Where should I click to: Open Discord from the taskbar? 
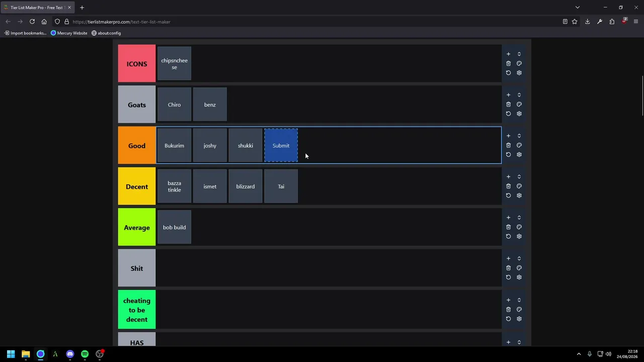(70, 354)
